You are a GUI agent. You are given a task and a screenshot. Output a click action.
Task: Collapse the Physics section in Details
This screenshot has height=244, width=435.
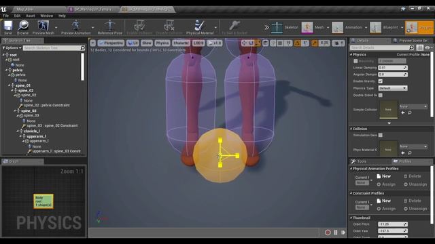351,54
